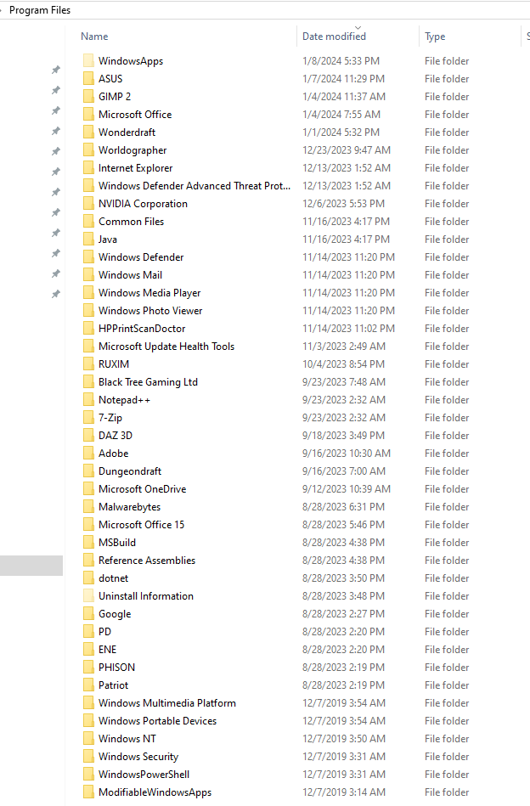
Task: Select the Windows Media Player folder name
Action: pos(149,292)
